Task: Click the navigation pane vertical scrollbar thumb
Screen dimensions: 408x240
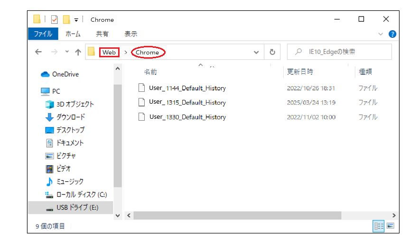Action: 118,136
